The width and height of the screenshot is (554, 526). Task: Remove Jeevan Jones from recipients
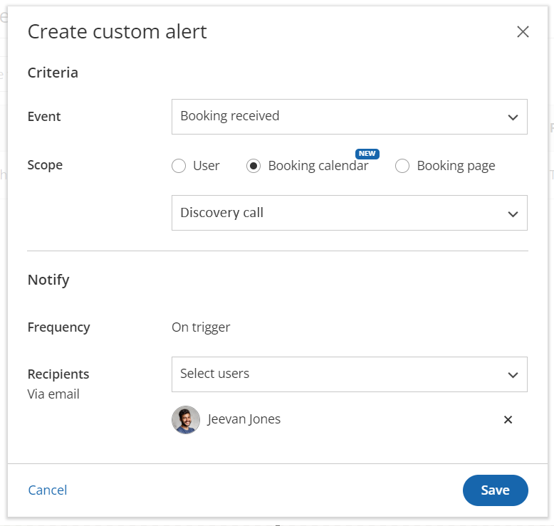tap(508, 420)
